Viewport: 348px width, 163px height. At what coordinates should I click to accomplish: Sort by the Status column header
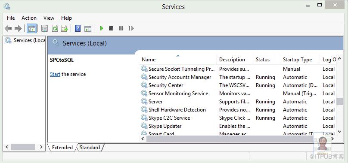[266, 60]
